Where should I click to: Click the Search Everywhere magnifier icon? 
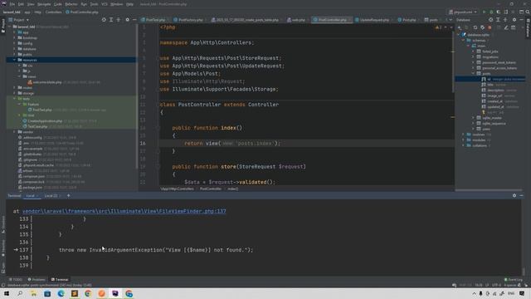pos(528,12)
